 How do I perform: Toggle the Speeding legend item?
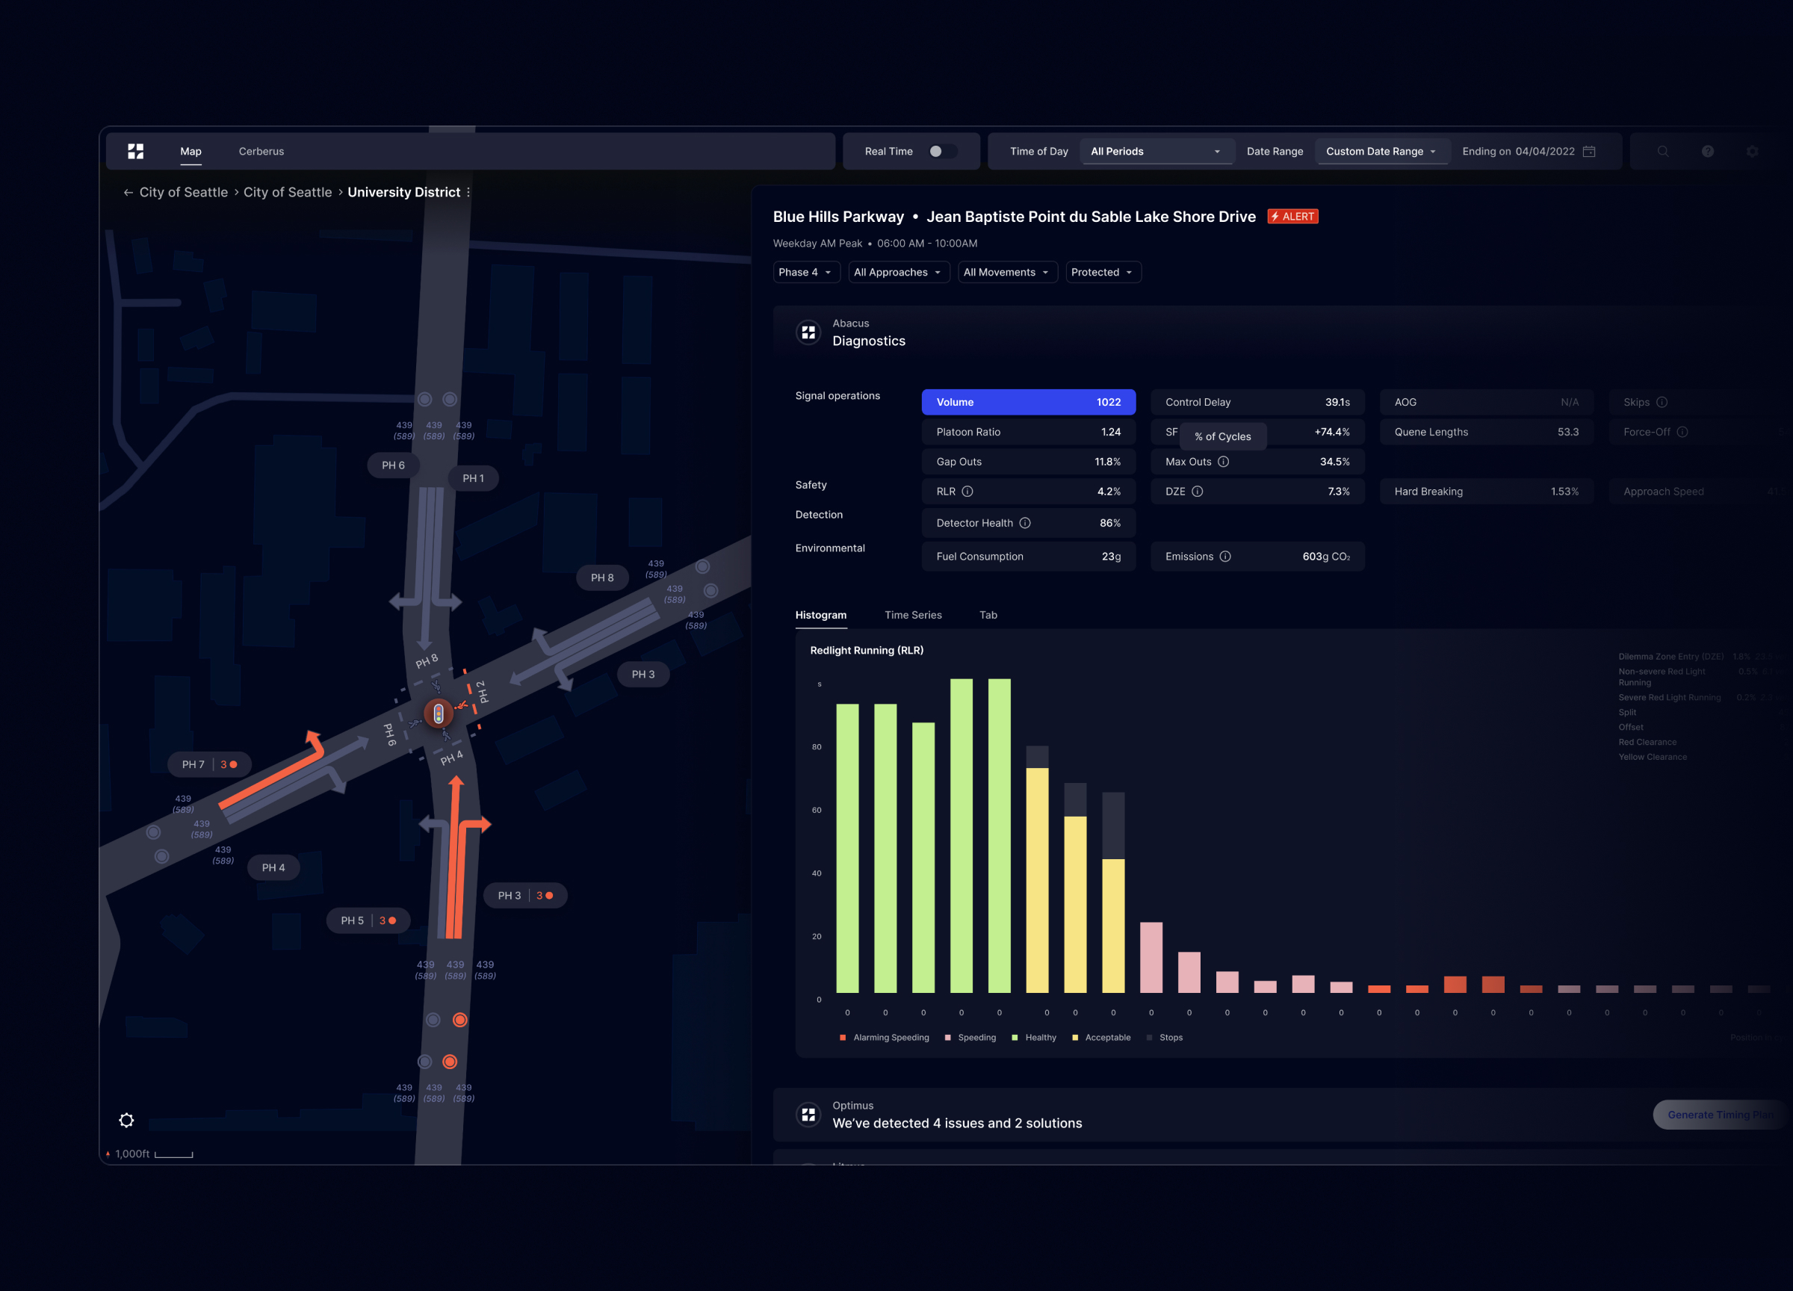tap(970, 1037)
